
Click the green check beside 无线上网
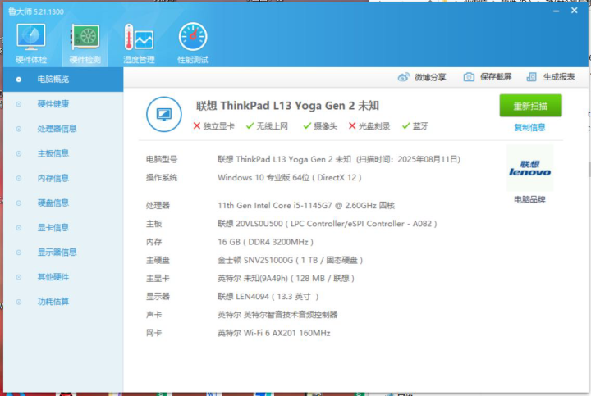tap(250, 125)
